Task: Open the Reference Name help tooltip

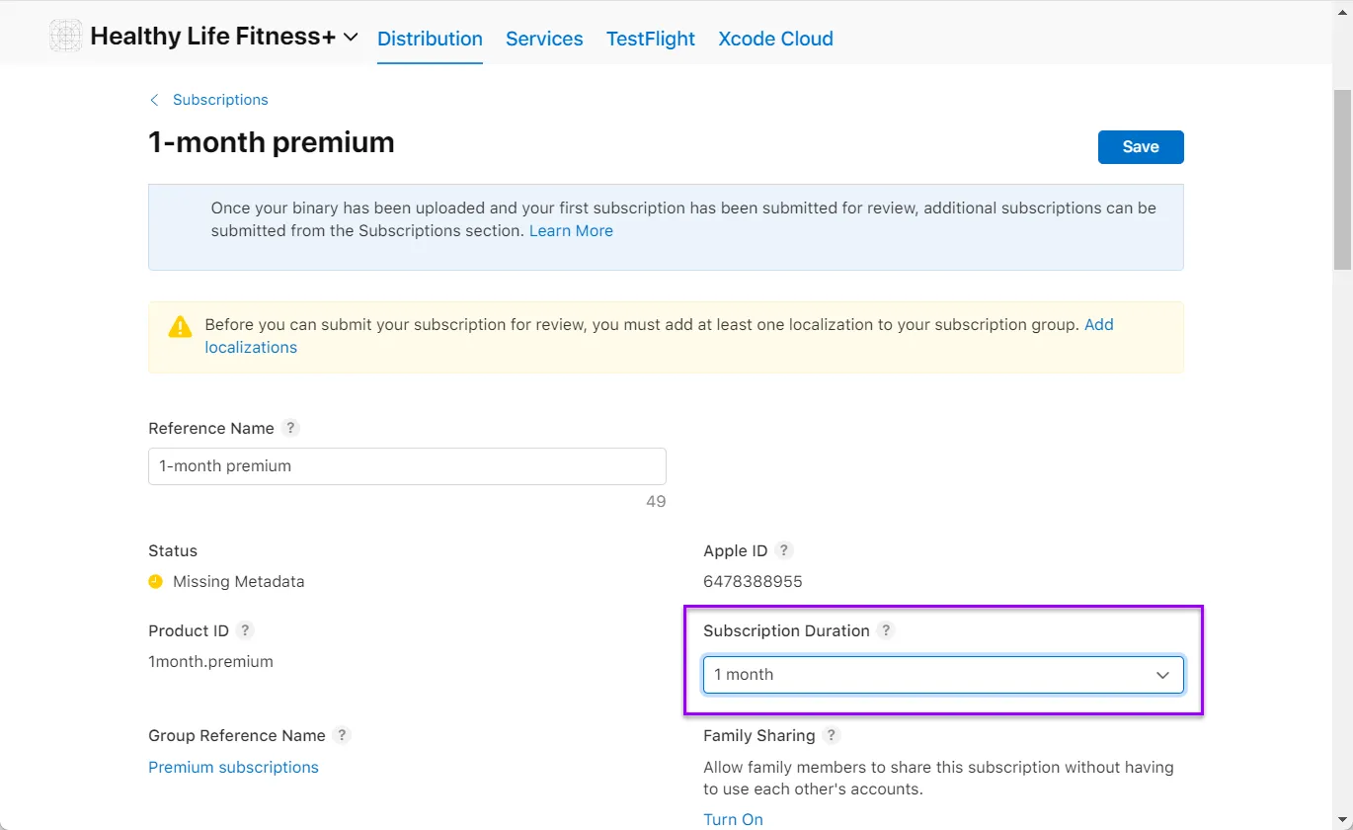Action: 290,428
